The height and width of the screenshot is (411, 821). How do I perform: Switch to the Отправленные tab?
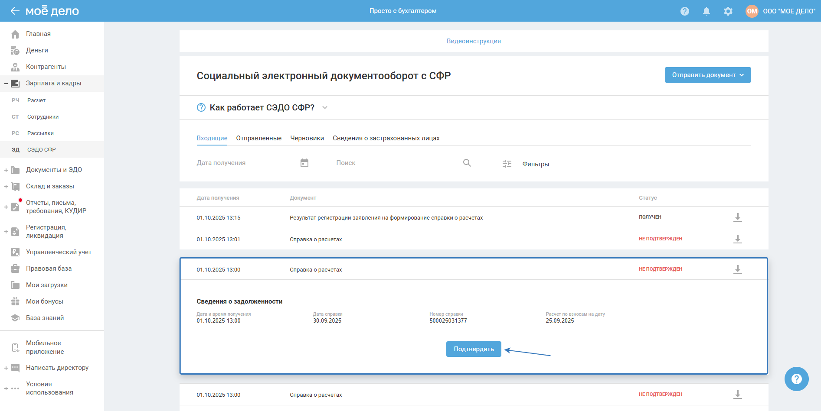(259, 138)
